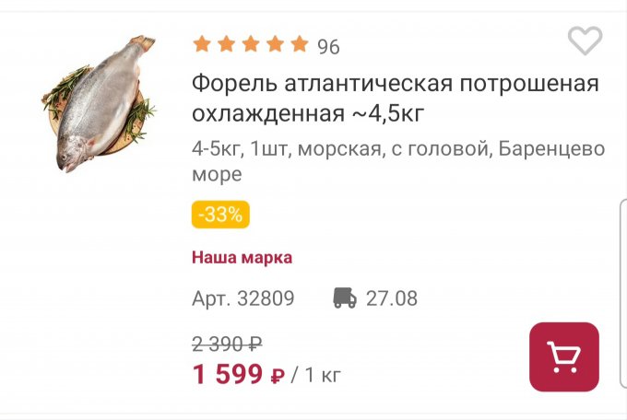Select the fourth rating star

[x=275, y=44]
